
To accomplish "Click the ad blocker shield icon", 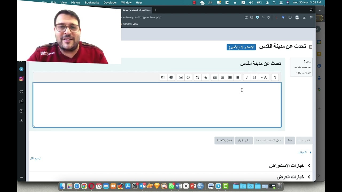I will pos(257,17).
